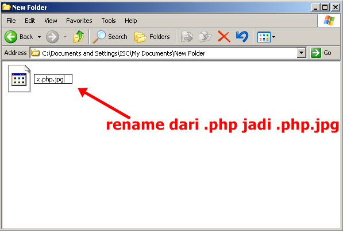This screenshot has height=231, width=343.
Task: Click the Move To toolbar icon
Action: coord(187,37)
